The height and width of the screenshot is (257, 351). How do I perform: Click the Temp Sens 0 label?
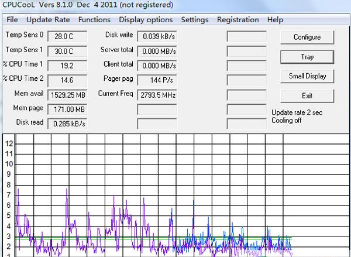[x=25, y=35]
